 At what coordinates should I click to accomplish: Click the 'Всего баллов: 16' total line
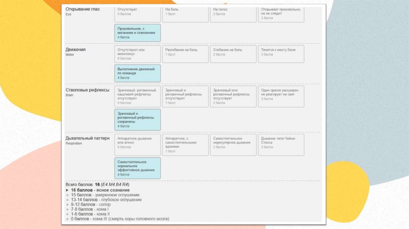click(97, 184)
